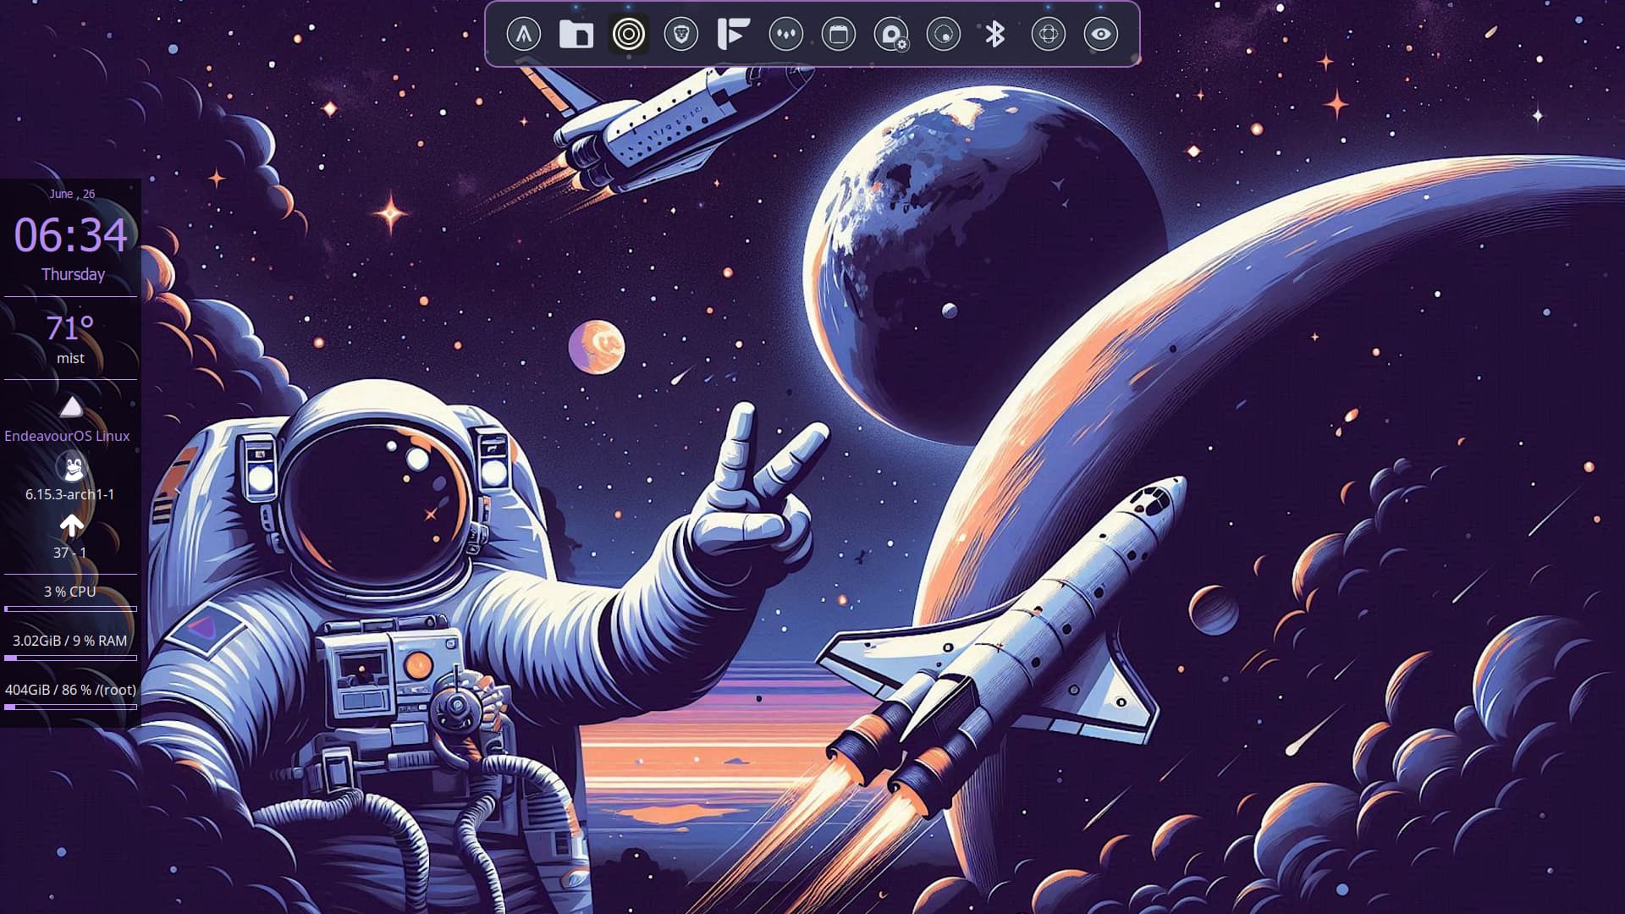
Task: Open the calendar app icon
Action: click(839, 35)
